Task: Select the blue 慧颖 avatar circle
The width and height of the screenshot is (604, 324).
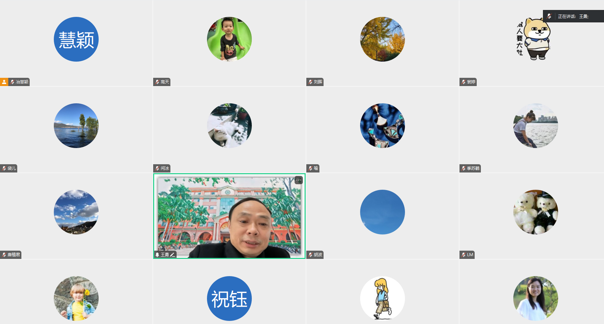Action: coord(76,39)
